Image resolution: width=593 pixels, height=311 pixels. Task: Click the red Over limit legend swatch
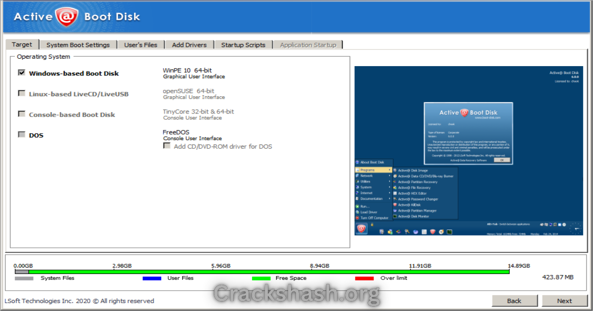pyautogui.click(x=365, y=278)
